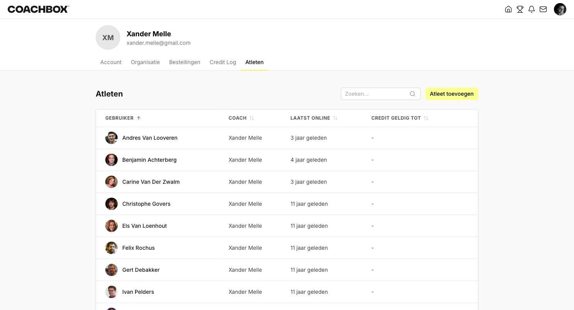Switch to the Account tab
574x310 pixels.
(111, 62)
